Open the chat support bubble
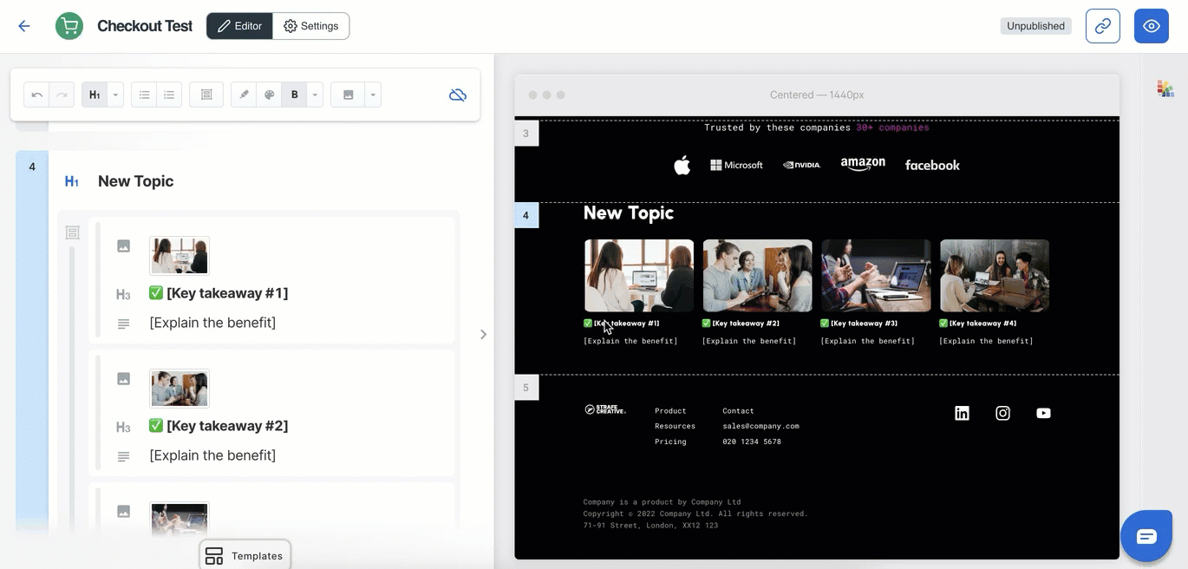This screenshot has height=569, width=1188. (1146, 536)
